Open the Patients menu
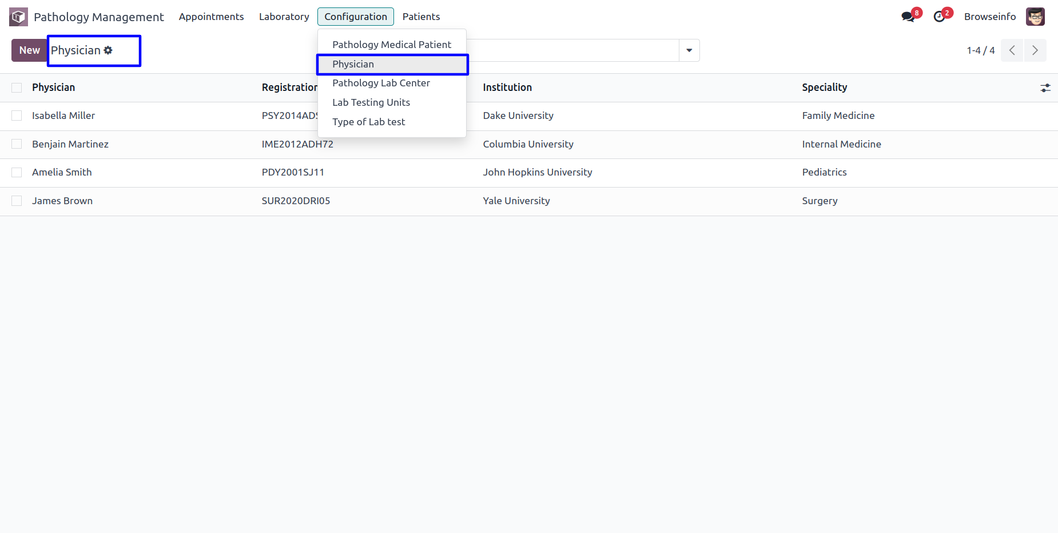This screenshot has width=1058, height=533. tap(421, 17)
